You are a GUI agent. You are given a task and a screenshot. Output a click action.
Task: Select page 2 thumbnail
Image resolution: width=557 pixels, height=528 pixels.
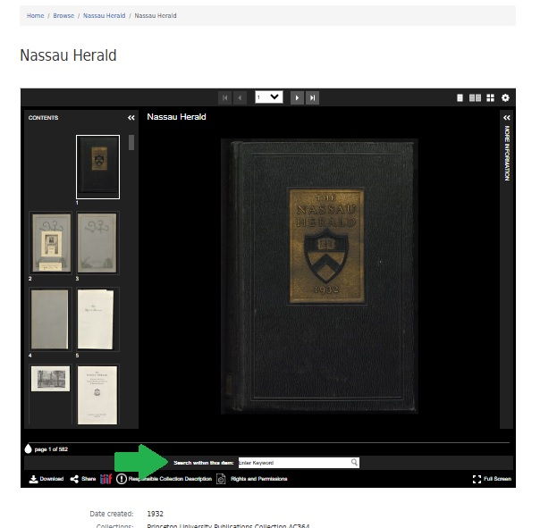pyautogui.click(x=50, y=243)
